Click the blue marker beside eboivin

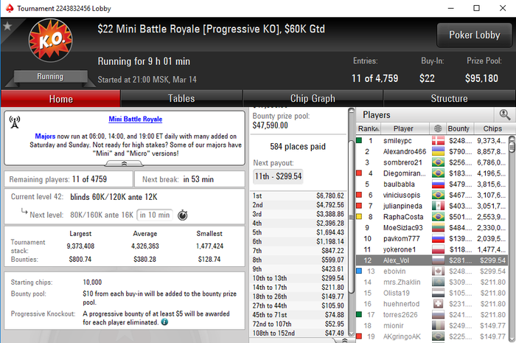tap(359, 271)
